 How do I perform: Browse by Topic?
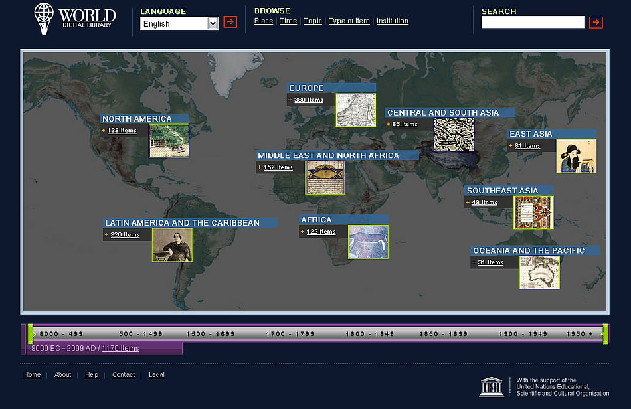[x=313, y=21]
